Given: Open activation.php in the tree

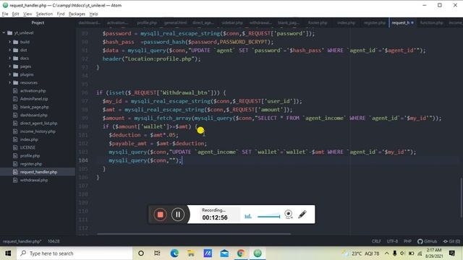Looking at the screenshot, I should 33,91.
